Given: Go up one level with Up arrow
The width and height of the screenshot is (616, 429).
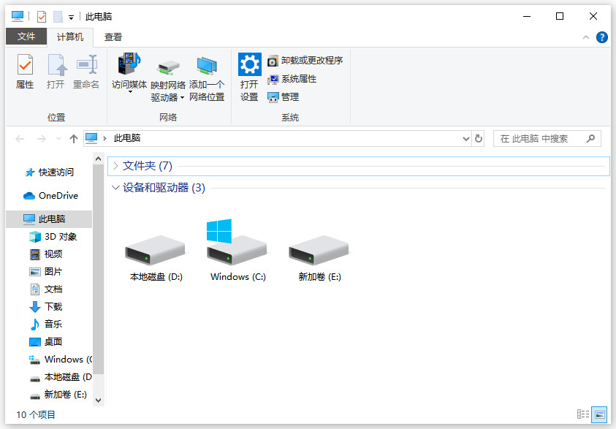Looking at the screenshot, I should click(74, 139).
